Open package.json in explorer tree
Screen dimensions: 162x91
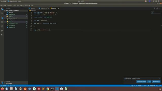[x=12, y=26]
